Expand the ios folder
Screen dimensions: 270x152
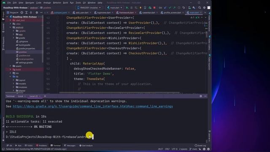10,73
